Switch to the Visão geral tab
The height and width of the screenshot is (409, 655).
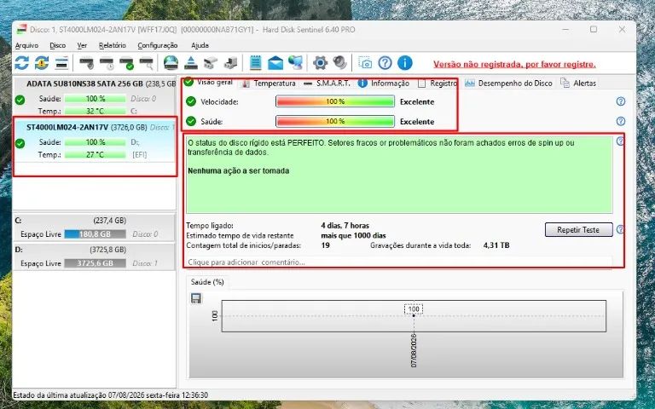pos(209,82)
